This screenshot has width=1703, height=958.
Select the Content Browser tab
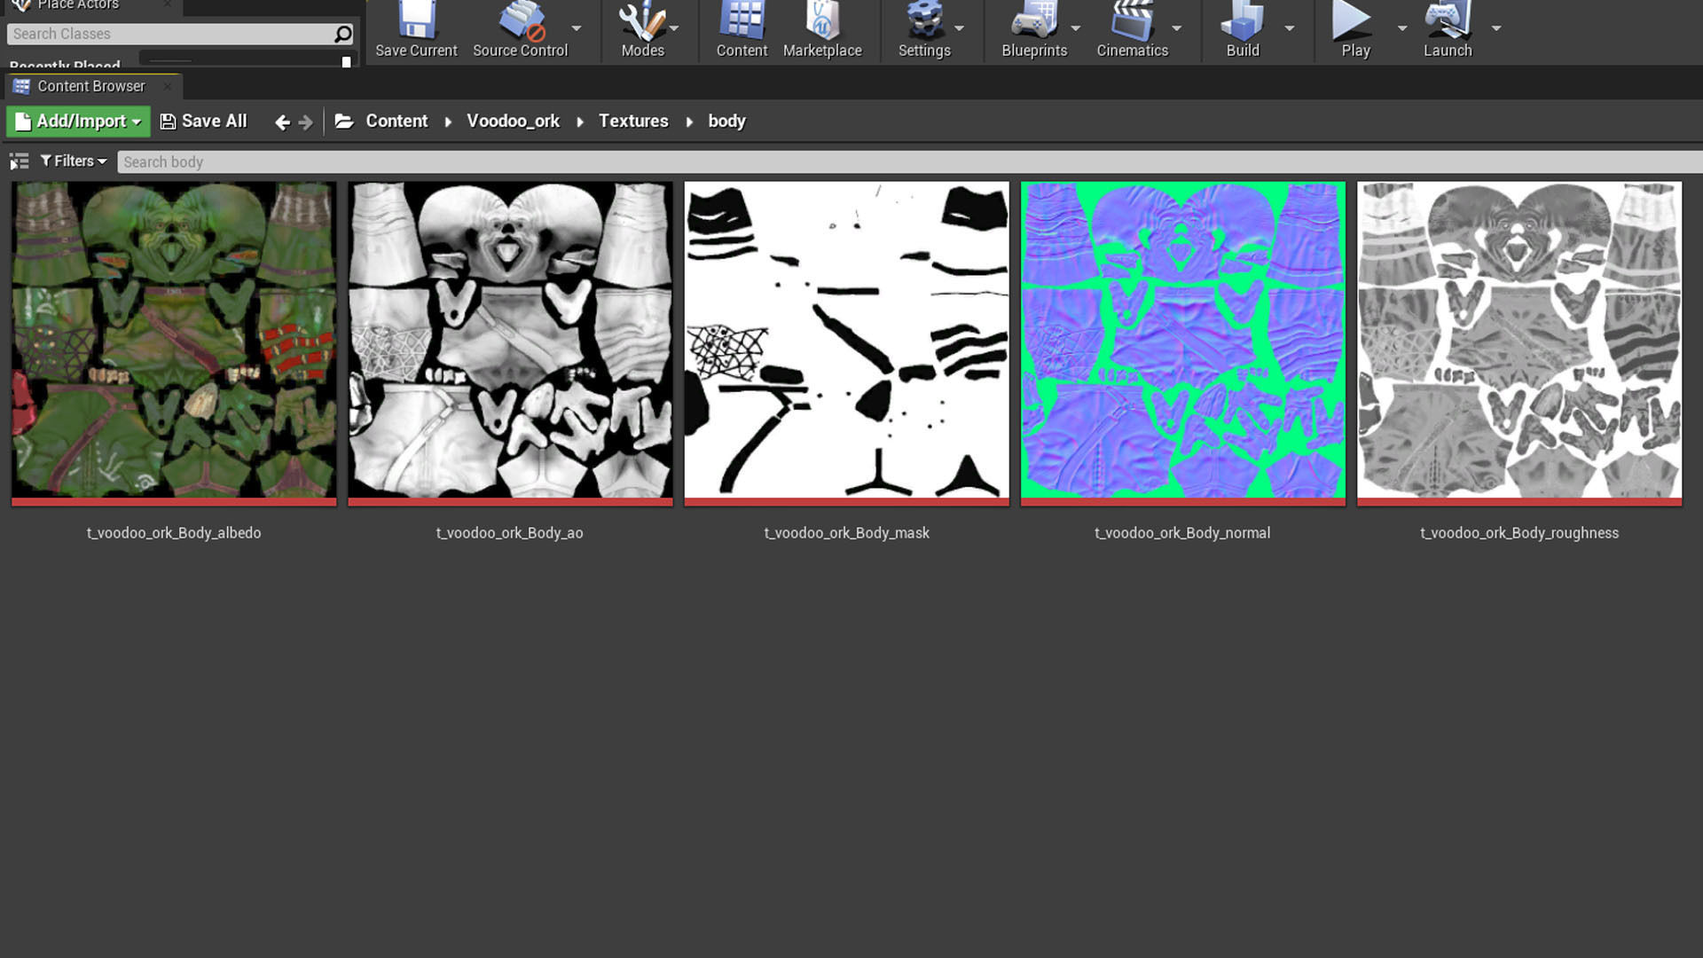[x=90, y=86]
